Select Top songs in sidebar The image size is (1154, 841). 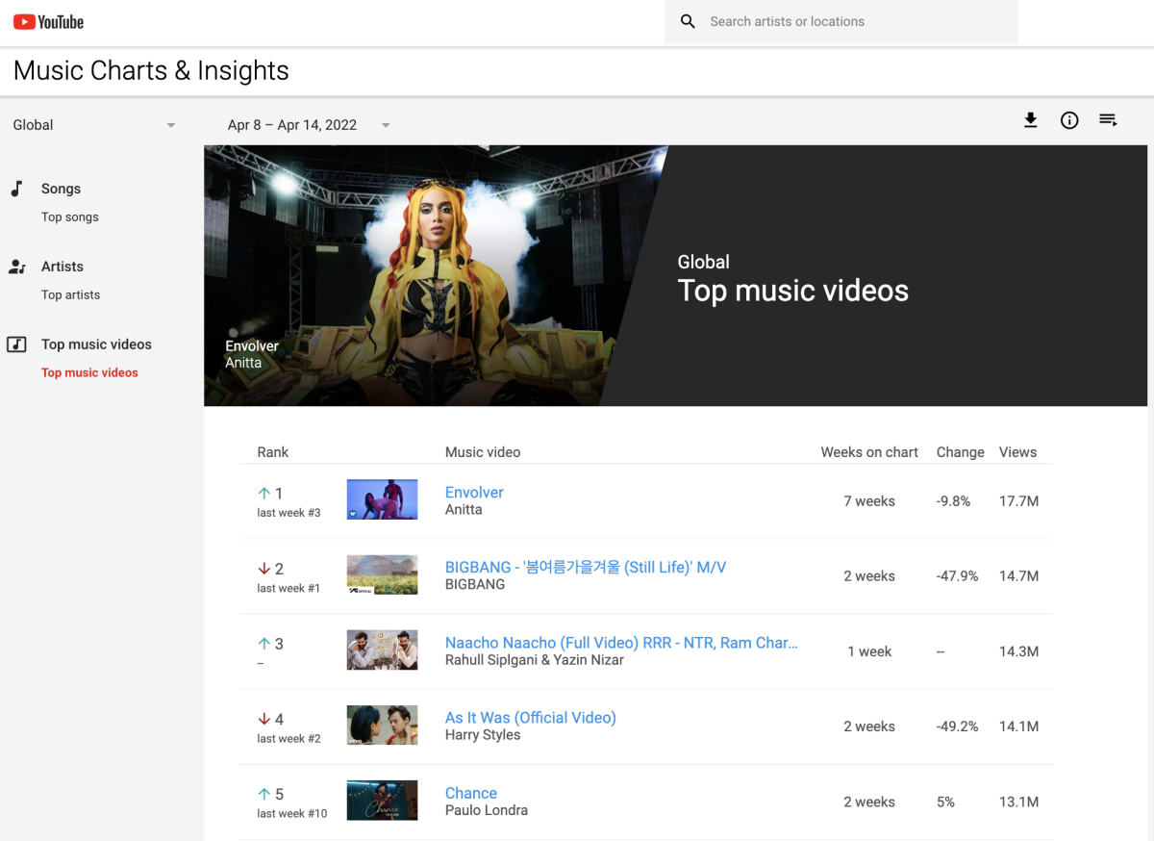70,217
